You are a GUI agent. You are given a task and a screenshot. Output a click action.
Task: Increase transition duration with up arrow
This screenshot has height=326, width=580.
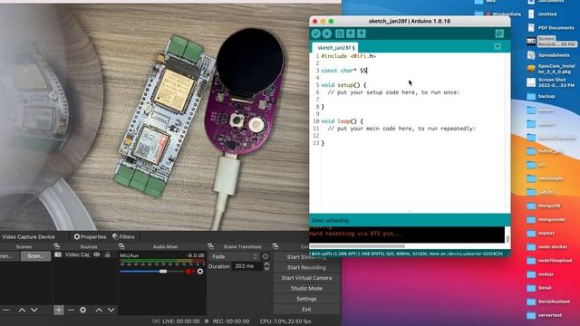[x=266, y=264]
